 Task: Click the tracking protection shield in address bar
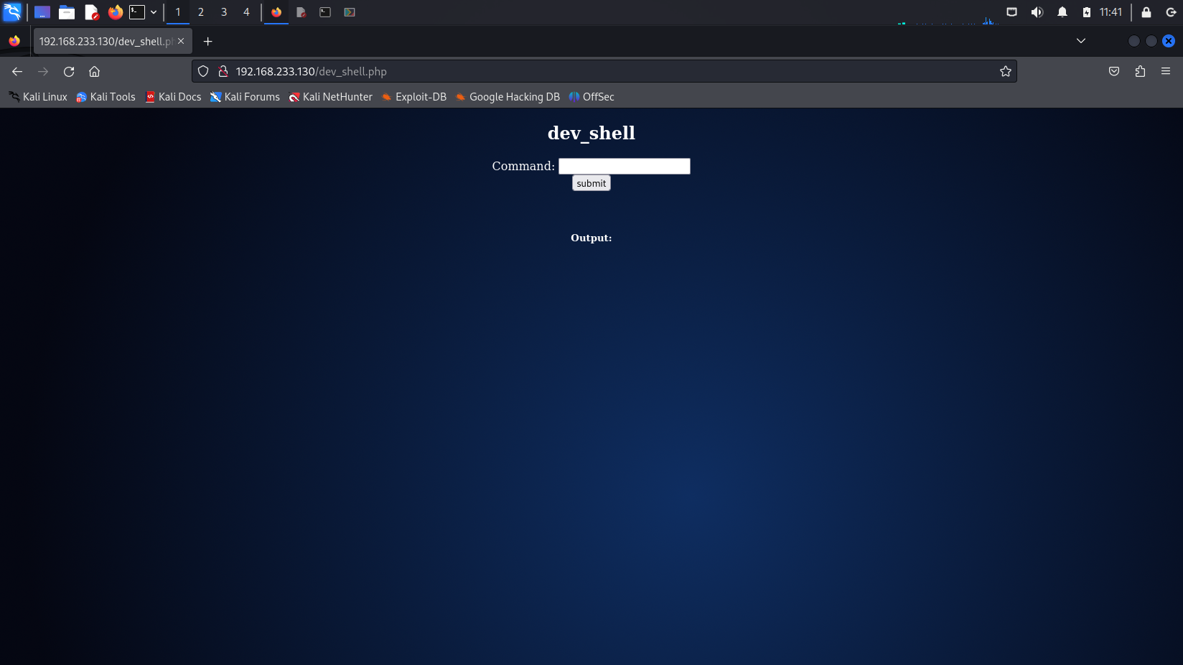[203, 71]
